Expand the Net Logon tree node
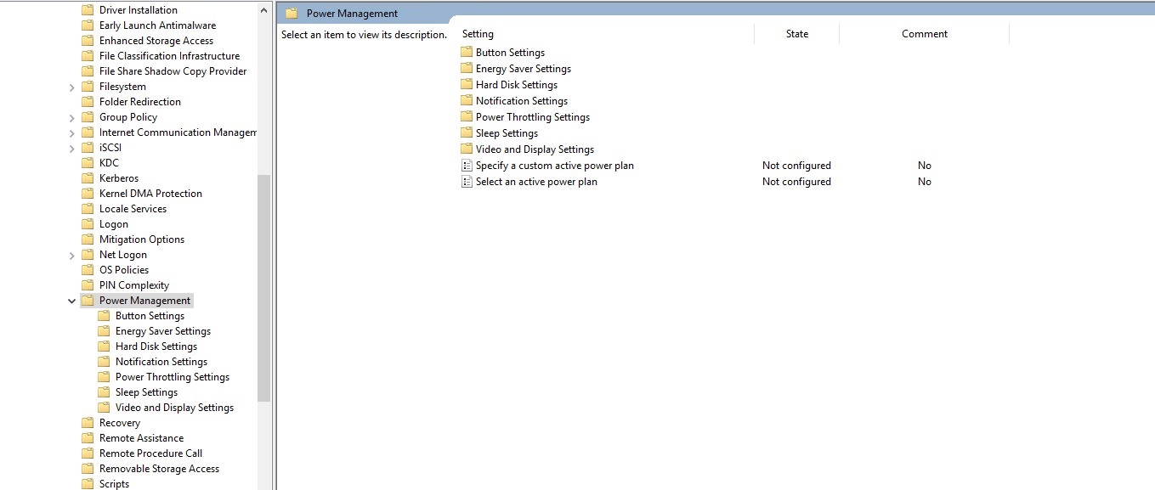This screenshot has height=490, width=1155. pos(71,255)
